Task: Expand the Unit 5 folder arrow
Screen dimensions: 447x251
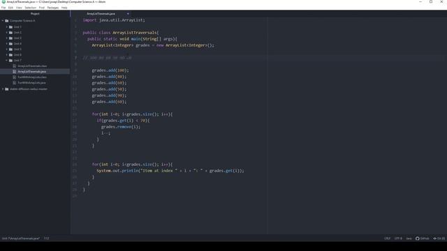Action: click(7, 50)
